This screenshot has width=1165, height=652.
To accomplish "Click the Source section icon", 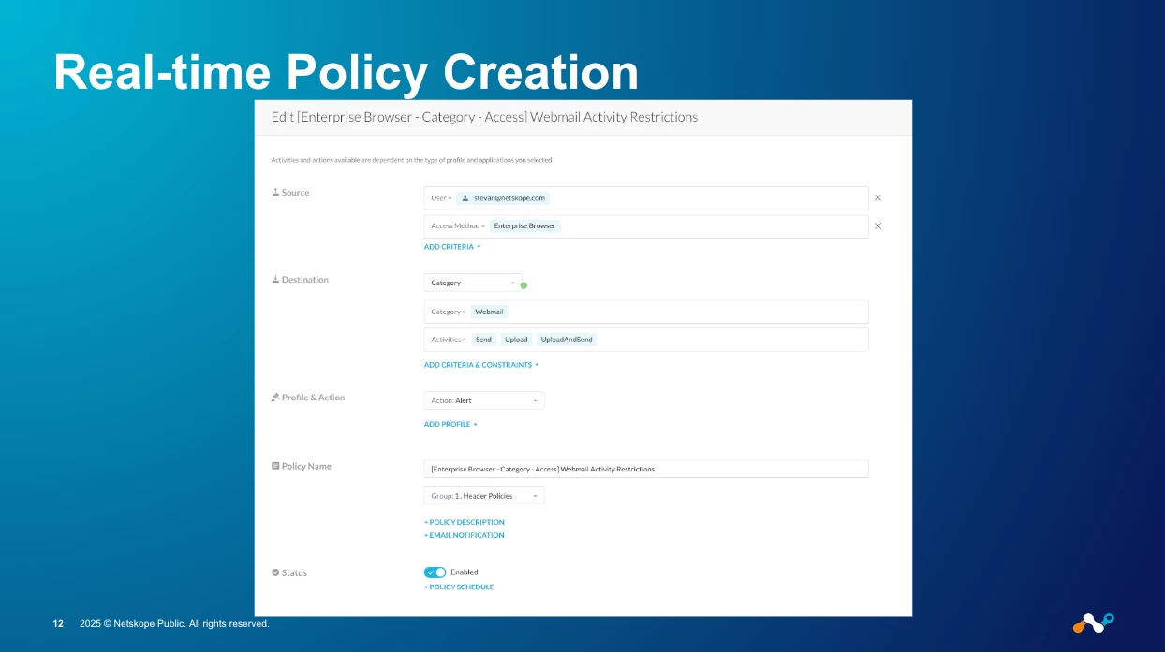I will coord(275,193).
